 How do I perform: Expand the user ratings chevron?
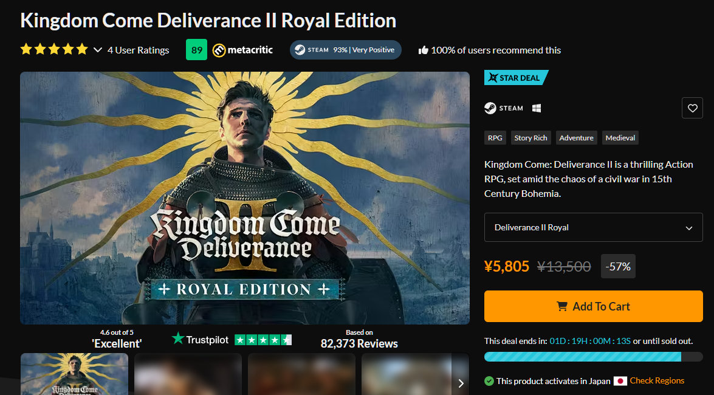[98, 50]
